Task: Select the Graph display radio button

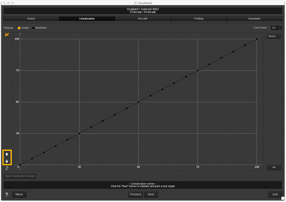Action: (19, 28)
